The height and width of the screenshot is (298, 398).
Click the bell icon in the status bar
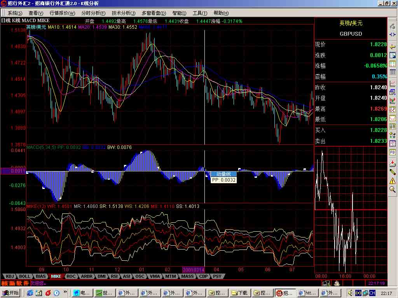[337, 283]
